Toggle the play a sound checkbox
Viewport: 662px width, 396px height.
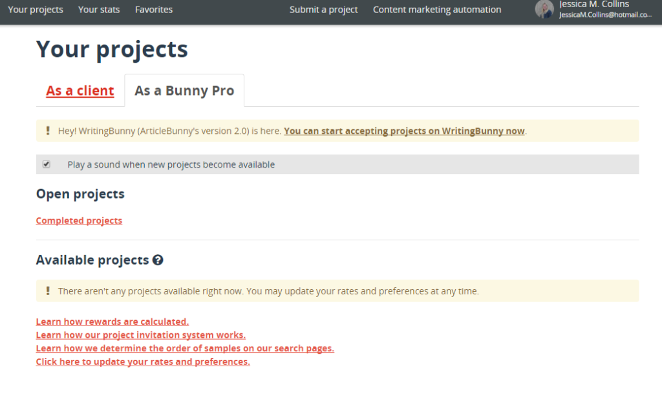47,164
